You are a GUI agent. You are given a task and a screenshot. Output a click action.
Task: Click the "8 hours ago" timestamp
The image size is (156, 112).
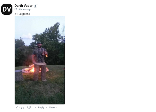click(25, 10)
